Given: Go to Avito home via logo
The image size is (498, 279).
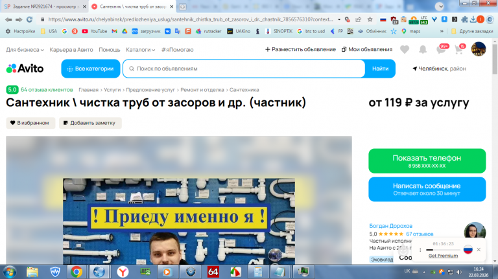Looking at the screenshot, I should pyautogui.click(x=25, y=69).
